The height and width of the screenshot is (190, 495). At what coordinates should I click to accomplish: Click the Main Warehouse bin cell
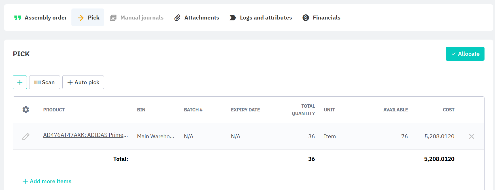[x=156, y=137]
